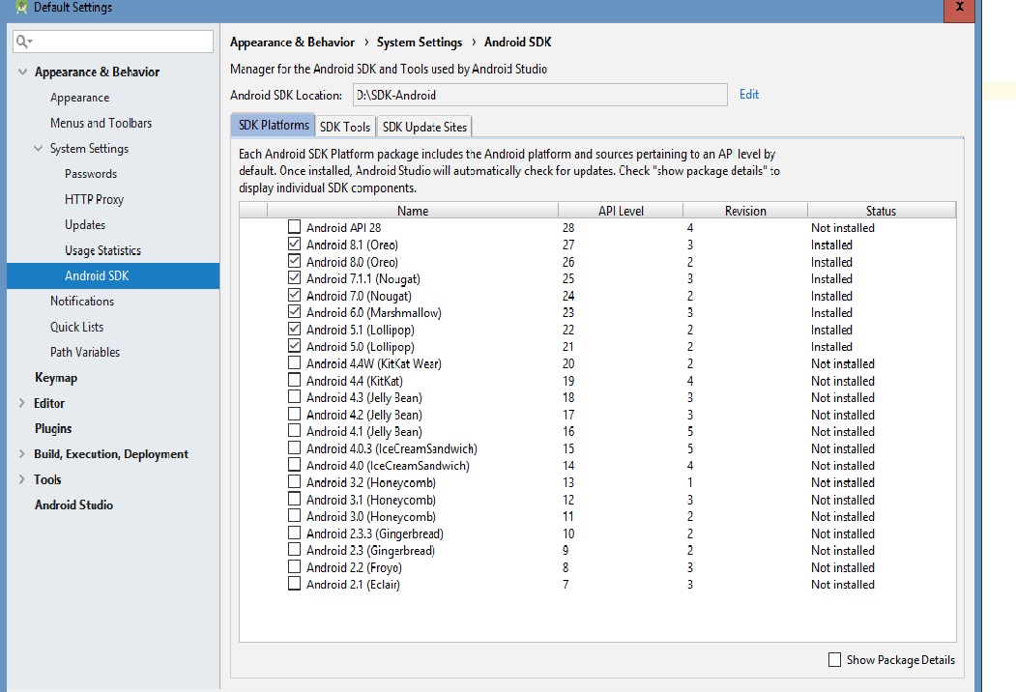Open the SDK Update Sites tab
1016x692 pixels.
pos(423,127)
